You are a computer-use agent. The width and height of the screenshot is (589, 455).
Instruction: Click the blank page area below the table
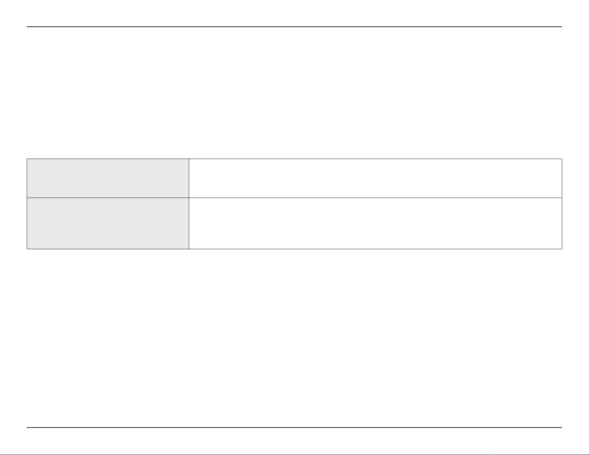click(x=294, y=334)
